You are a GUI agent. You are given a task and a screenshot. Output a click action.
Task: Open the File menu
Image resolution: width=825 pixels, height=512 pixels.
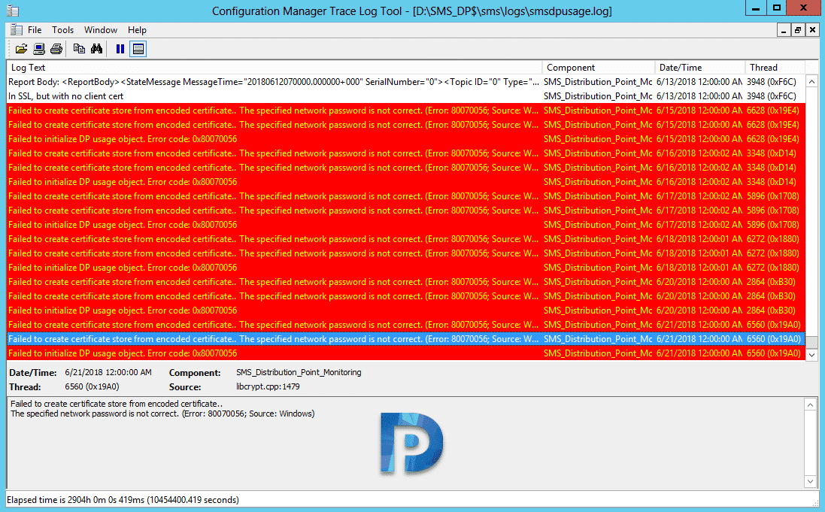coord(35,30)
